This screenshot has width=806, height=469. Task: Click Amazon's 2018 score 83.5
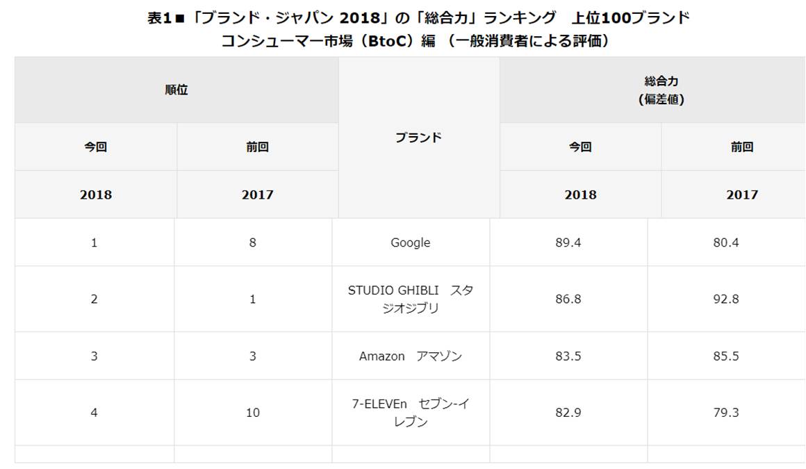[x=568, y=356]
